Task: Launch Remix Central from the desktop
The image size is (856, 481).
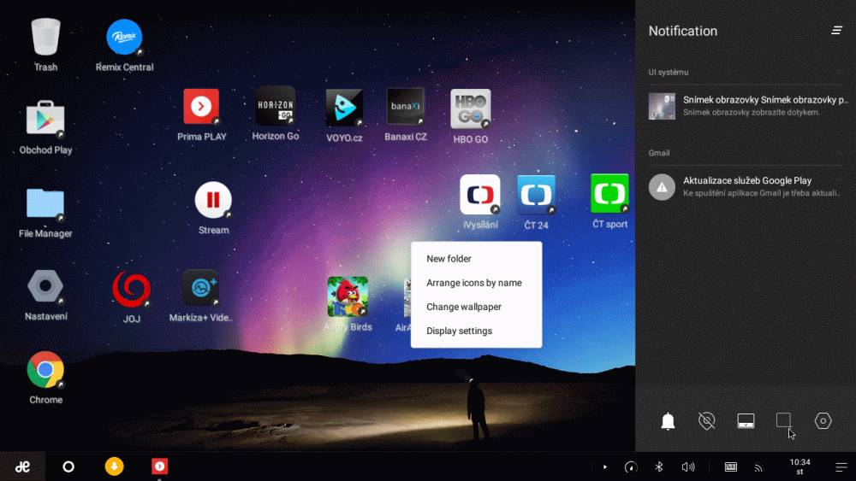Action: (x=124, y=37)
